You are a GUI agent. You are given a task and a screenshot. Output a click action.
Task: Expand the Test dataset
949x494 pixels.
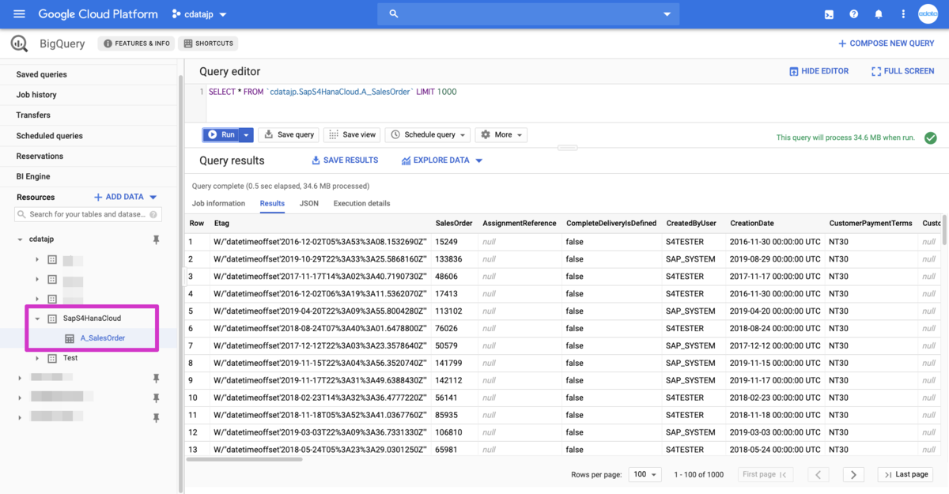pyautogui.click(x=37, y=358)
